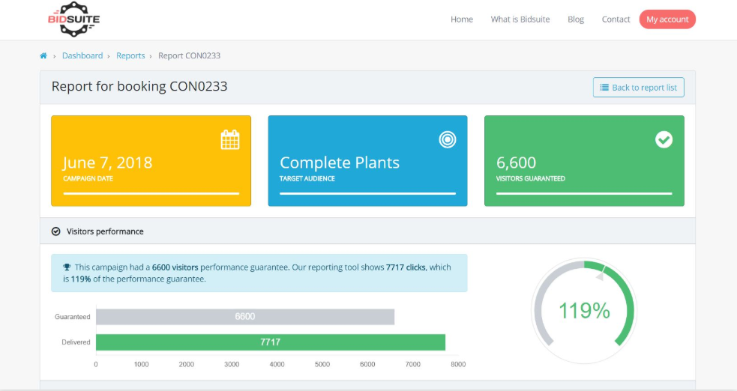Go to the Blog page
The image size is (737, 391).
tap(575, 19)
